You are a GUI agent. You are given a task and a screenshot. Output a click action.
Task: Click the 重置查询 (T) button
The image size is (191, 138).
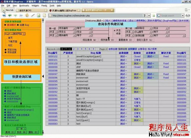click(125, 40)
